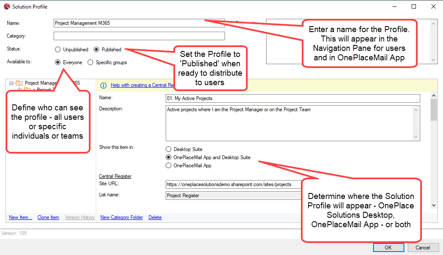
Task: Click the New Item link
Action: pos(21,217)
